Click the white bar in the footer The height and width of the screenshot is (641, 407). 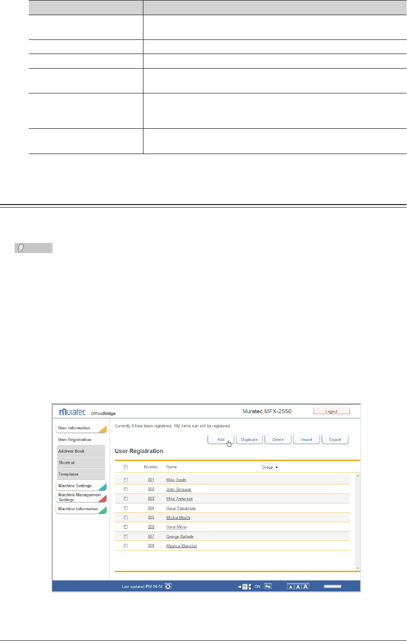333,586
